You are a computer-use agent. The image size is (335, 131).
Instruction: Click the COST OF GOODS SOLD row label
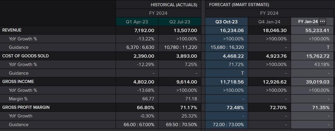25,56
